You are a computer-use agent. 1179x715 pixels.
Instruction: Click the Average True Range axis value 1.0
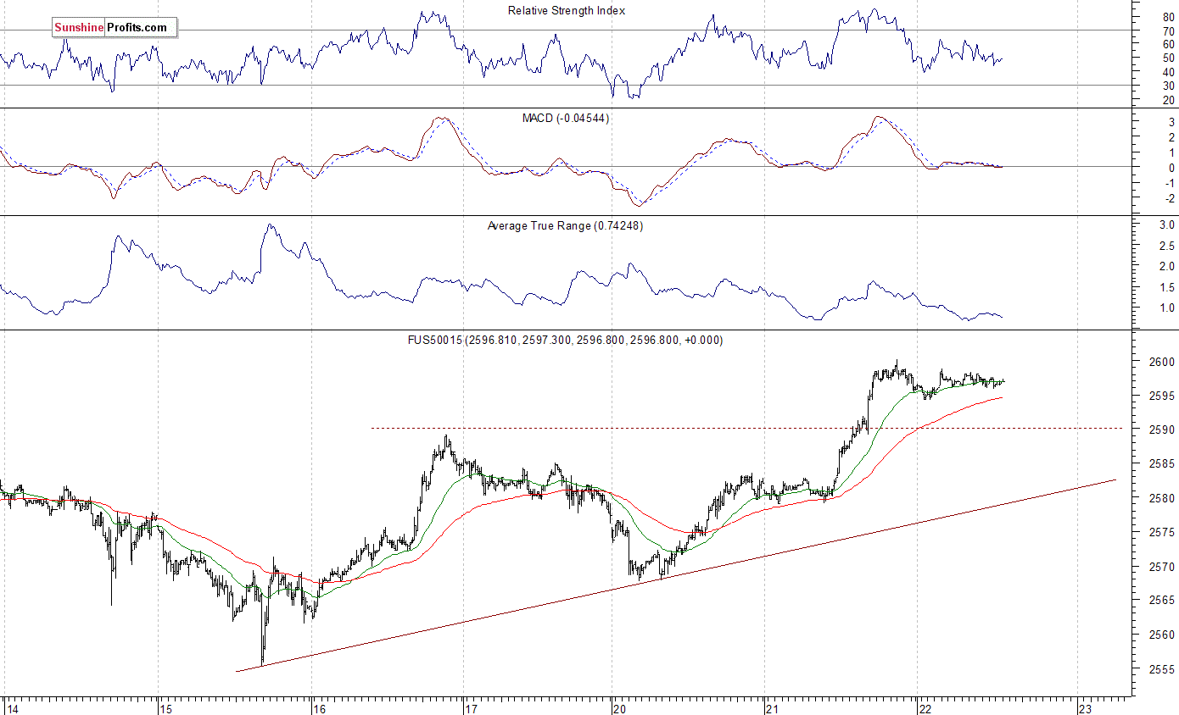click(1166, 308)
